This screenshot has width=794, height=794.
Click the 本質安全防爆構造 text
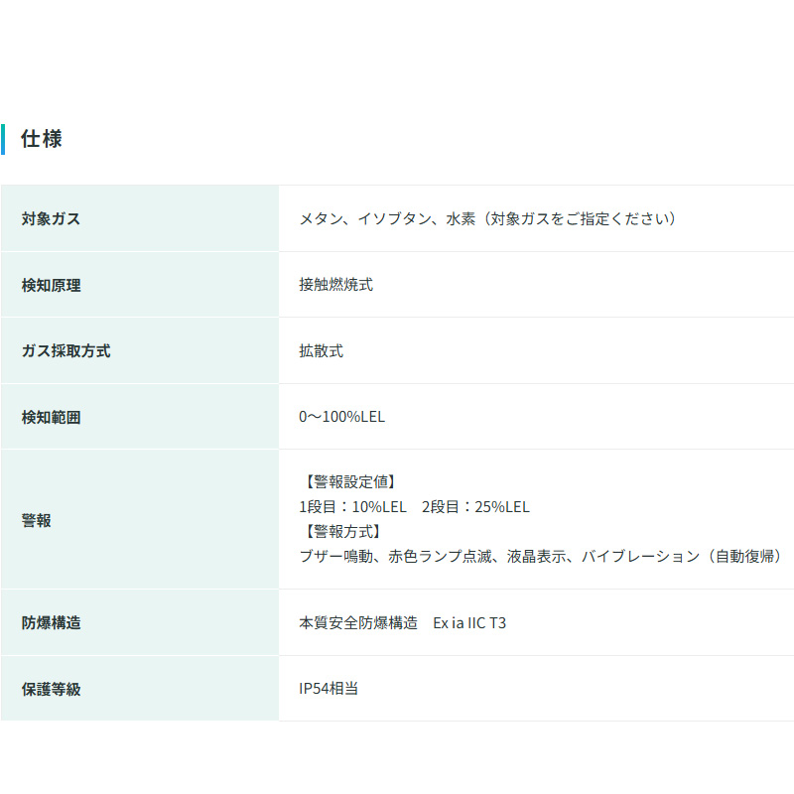pyautogui.click(x=357, y=623)
